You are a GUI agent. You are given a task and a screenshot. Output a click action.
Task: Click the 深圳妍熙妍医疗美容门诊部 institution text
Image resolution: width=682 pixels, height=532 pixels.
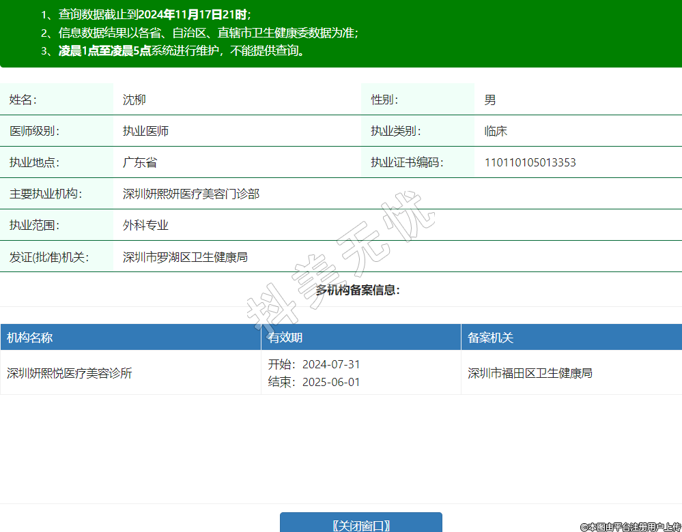[191, 194]
